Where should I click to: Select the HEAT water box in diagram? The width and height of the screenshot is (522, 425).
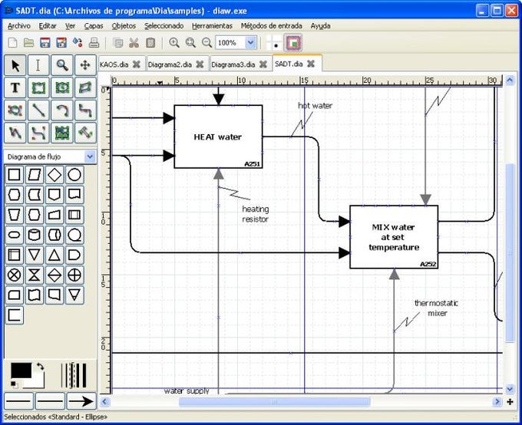(x=218, y=137)
